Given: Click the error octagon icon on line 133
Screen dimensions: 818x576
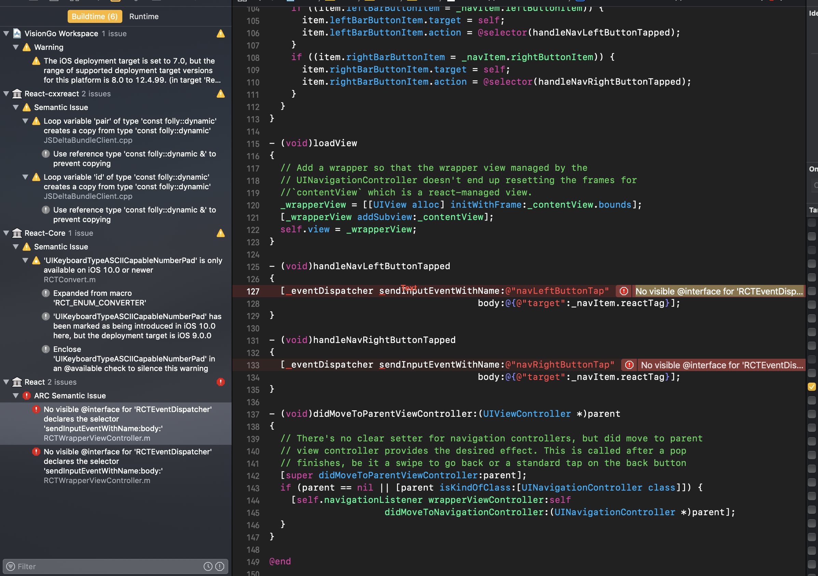Looking at the screenshot, I should pos(629,365).
